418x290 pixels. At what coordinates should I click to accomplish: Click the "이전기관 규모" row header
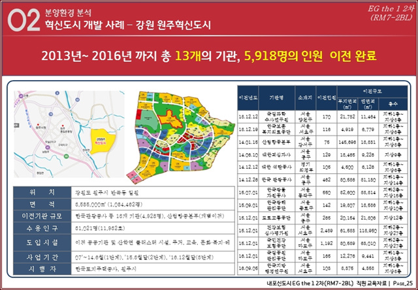pos(42,216)
